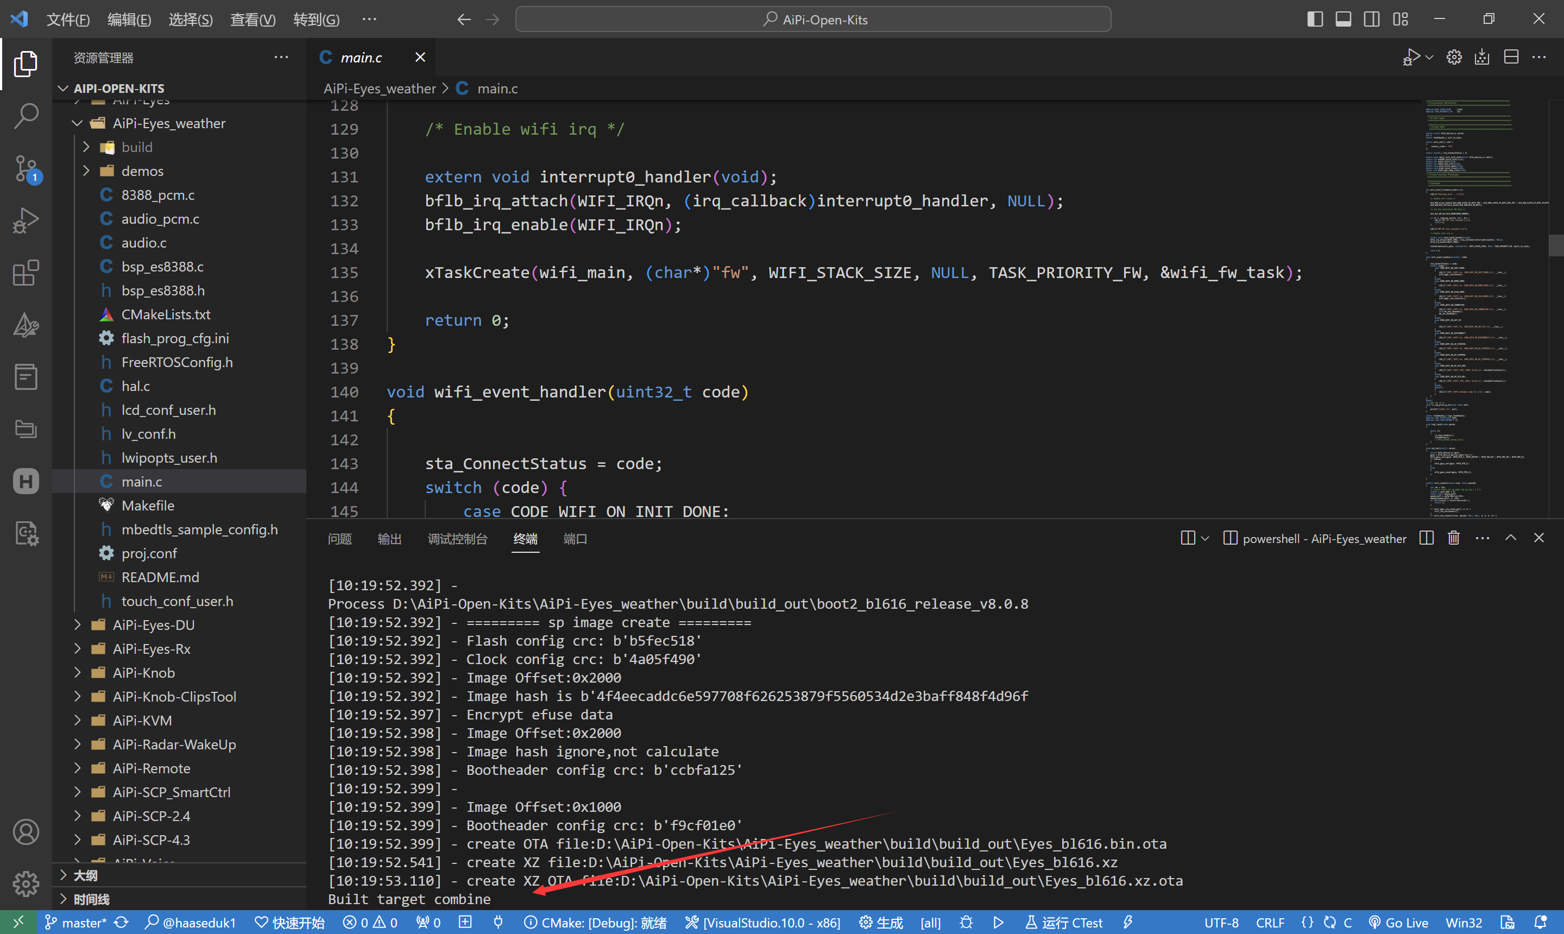Image resolution: width=1564 pixels, height=934 pixels.
Task: Click 运行 CTest in status bar
Action: (1064, 923)
